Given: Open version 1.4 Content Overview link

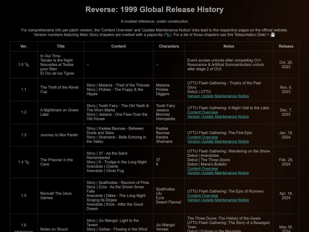Looking at the screenshot, I should tap(203, 168).
